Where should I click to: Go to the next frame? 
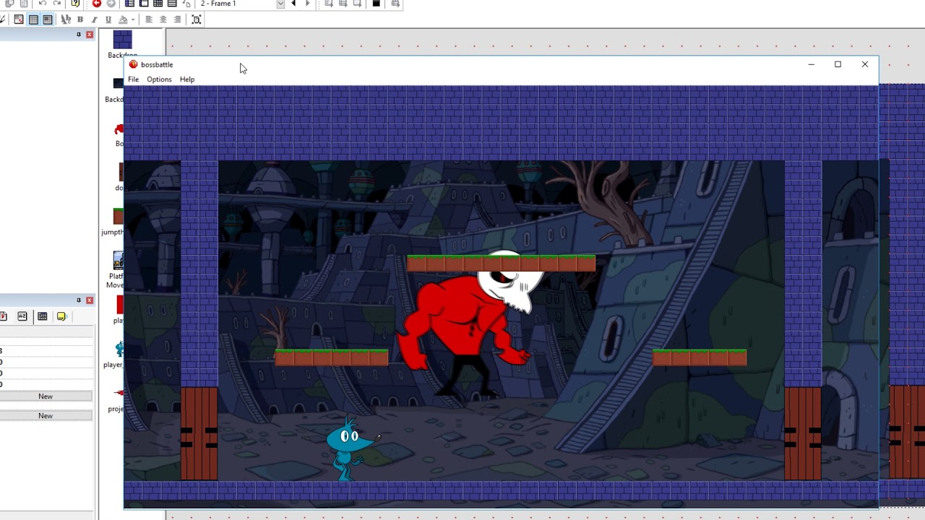click(308, 4)
